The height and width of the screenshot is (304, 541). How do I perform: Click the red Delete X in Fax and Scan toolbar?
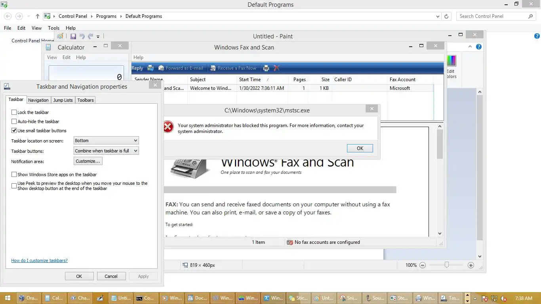pyautogui.click(x=276, y=68)
